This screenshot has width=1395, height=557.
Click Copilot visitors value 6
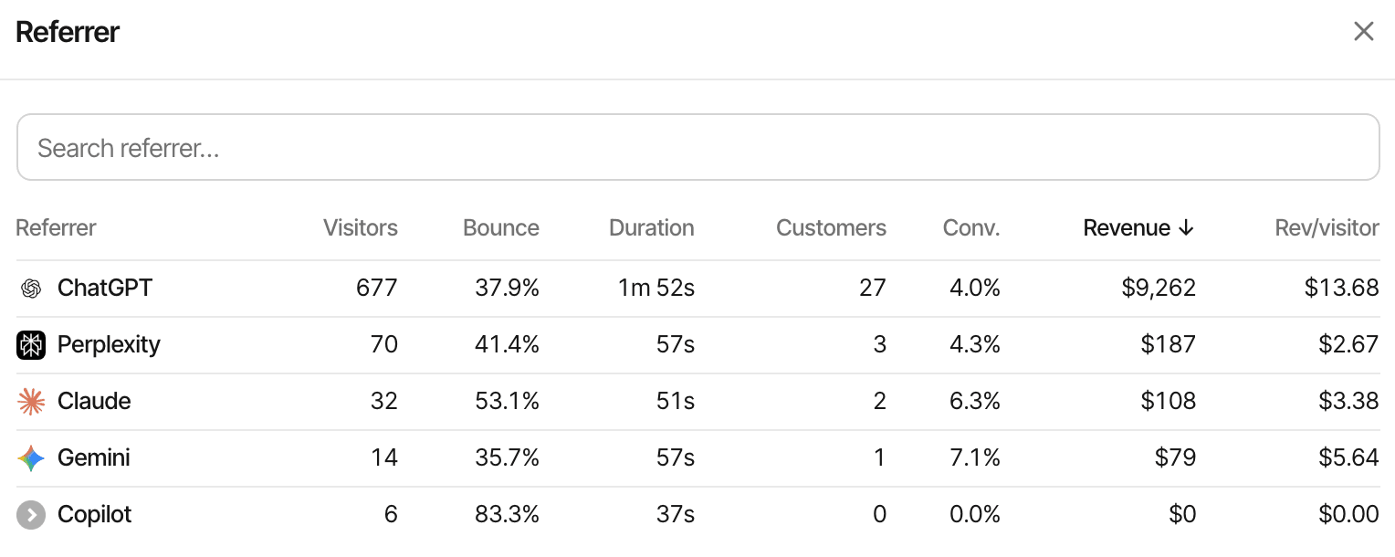[x=391, y=515]
